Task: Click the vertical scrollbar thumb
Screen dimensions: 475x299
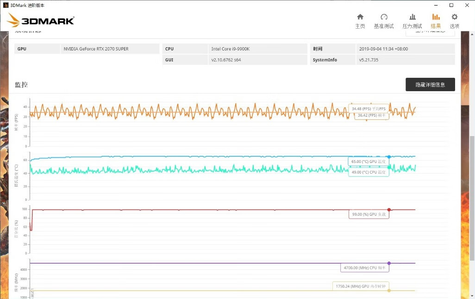Action: pos(472,199)
